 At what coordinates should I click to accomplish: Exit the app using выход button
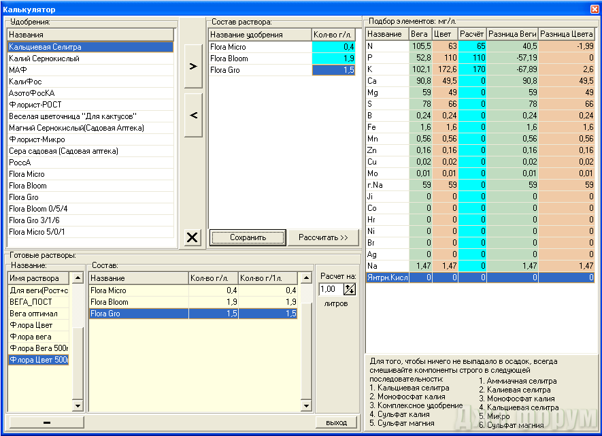[336, 422]
